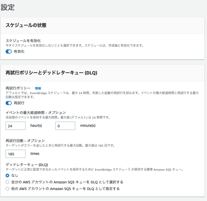The width and height of the screenshot is (207, 201).
Task: Disable the 再試行 retry policy switch
Action: (x=9, y=103)
